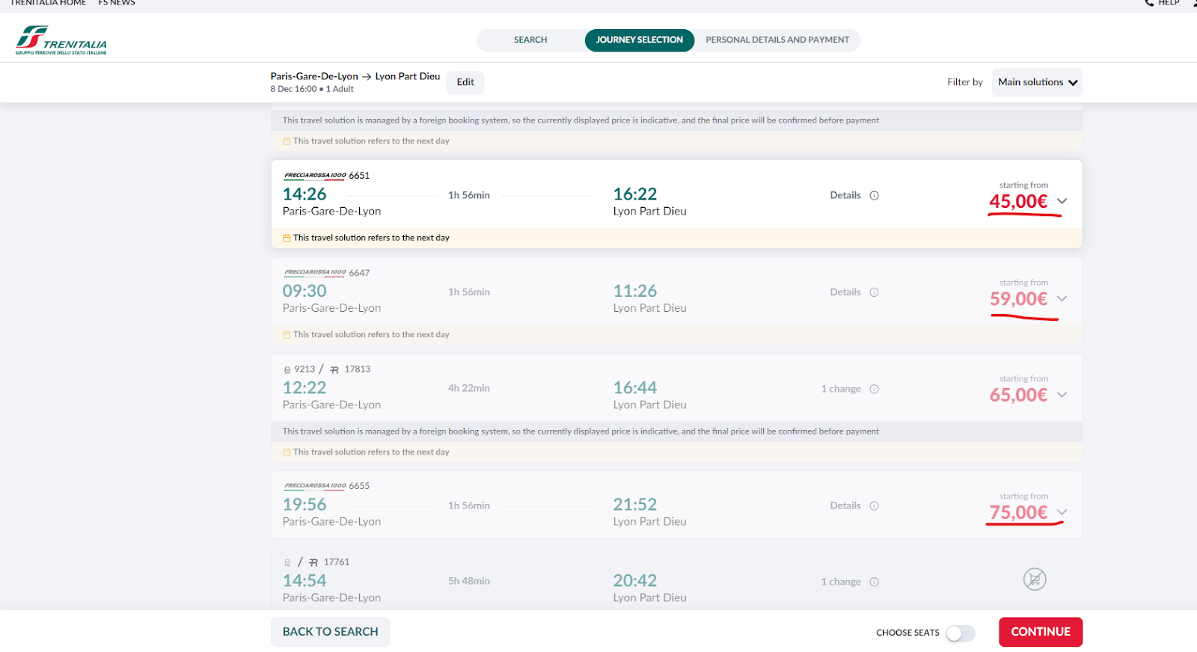Click the Frecciarossa 1000 logo for train 6651
This screenshot has width=1197, height=652.
(x=314, y=176)
